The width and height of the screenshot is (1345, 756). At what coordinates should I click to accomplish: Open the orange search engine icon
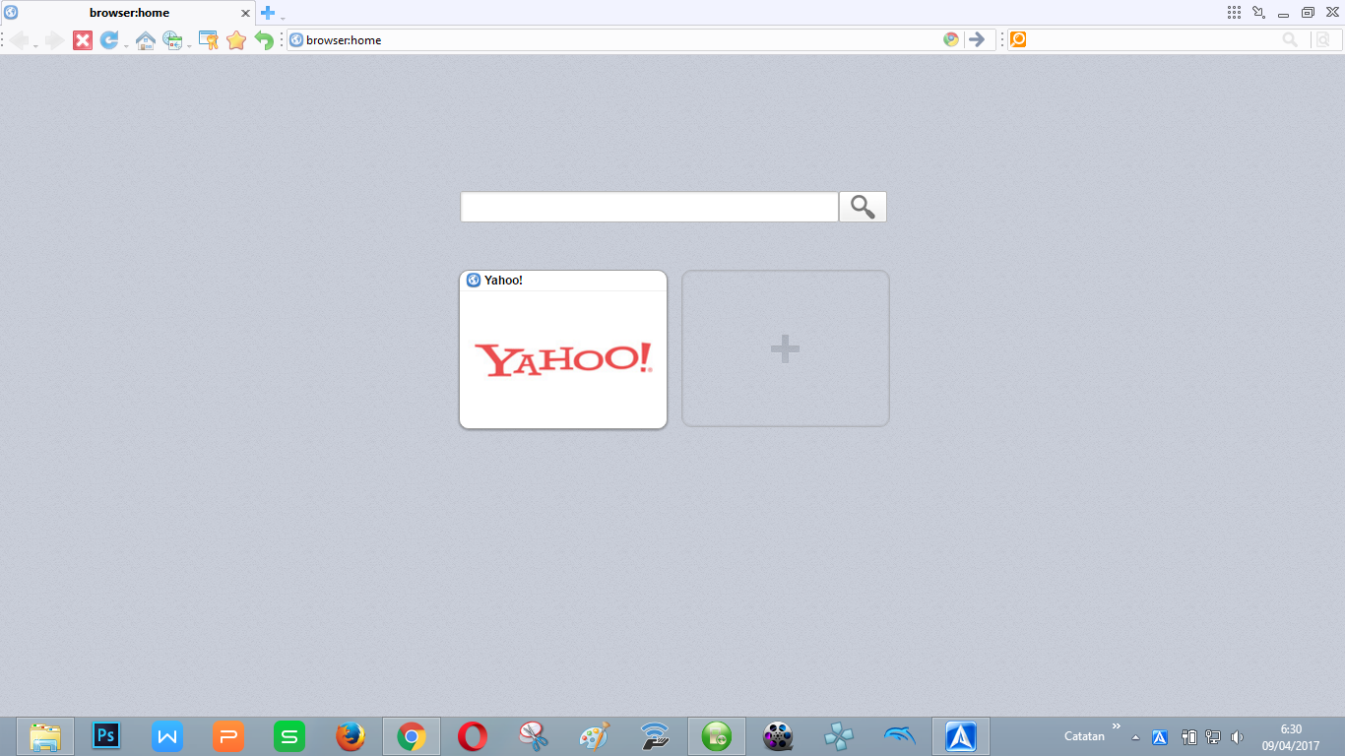1018,39
